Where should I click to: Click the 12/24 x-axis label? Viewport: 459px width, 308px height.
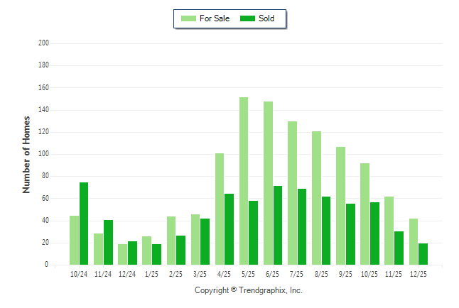(127, 274)
